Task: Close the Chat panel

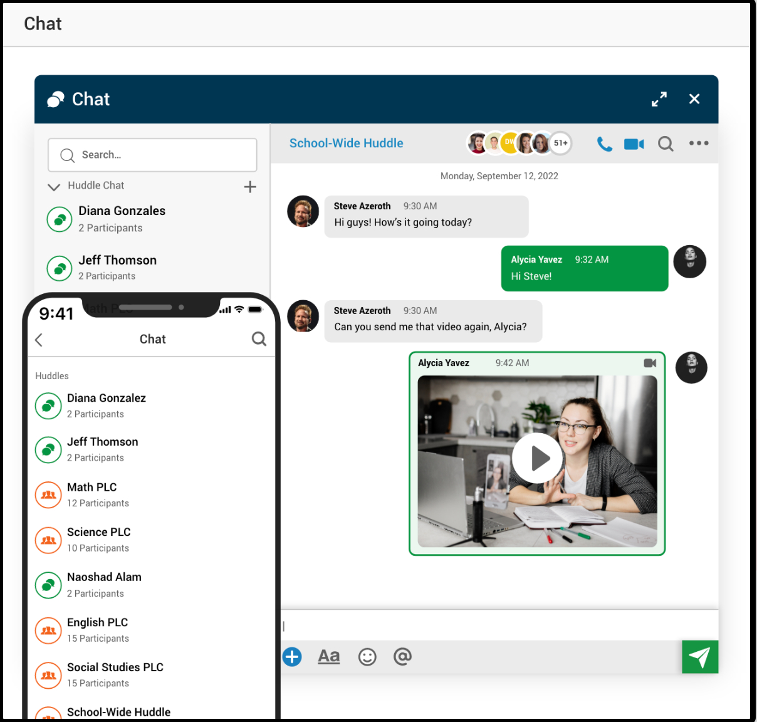Action: pyautogui.click(x=694, y=99)
